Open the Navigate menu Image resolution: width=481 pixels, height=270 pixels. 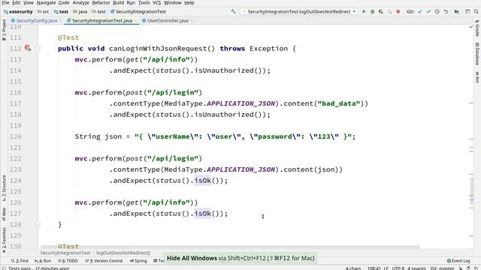tap(47, 3)
